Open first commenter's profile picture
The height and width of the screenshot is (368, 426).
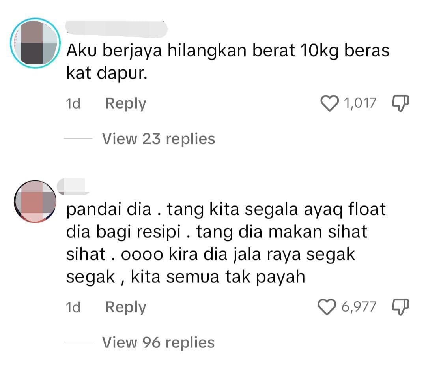click(35, 43)
